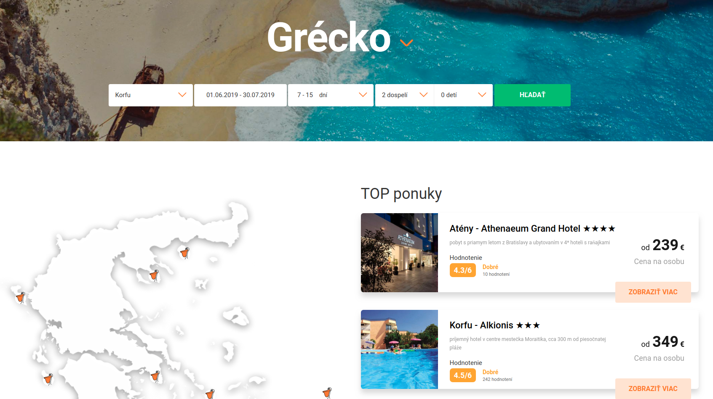Open the 0 detí children dropdown
713x399 pixels.
[x=463, y=95]
